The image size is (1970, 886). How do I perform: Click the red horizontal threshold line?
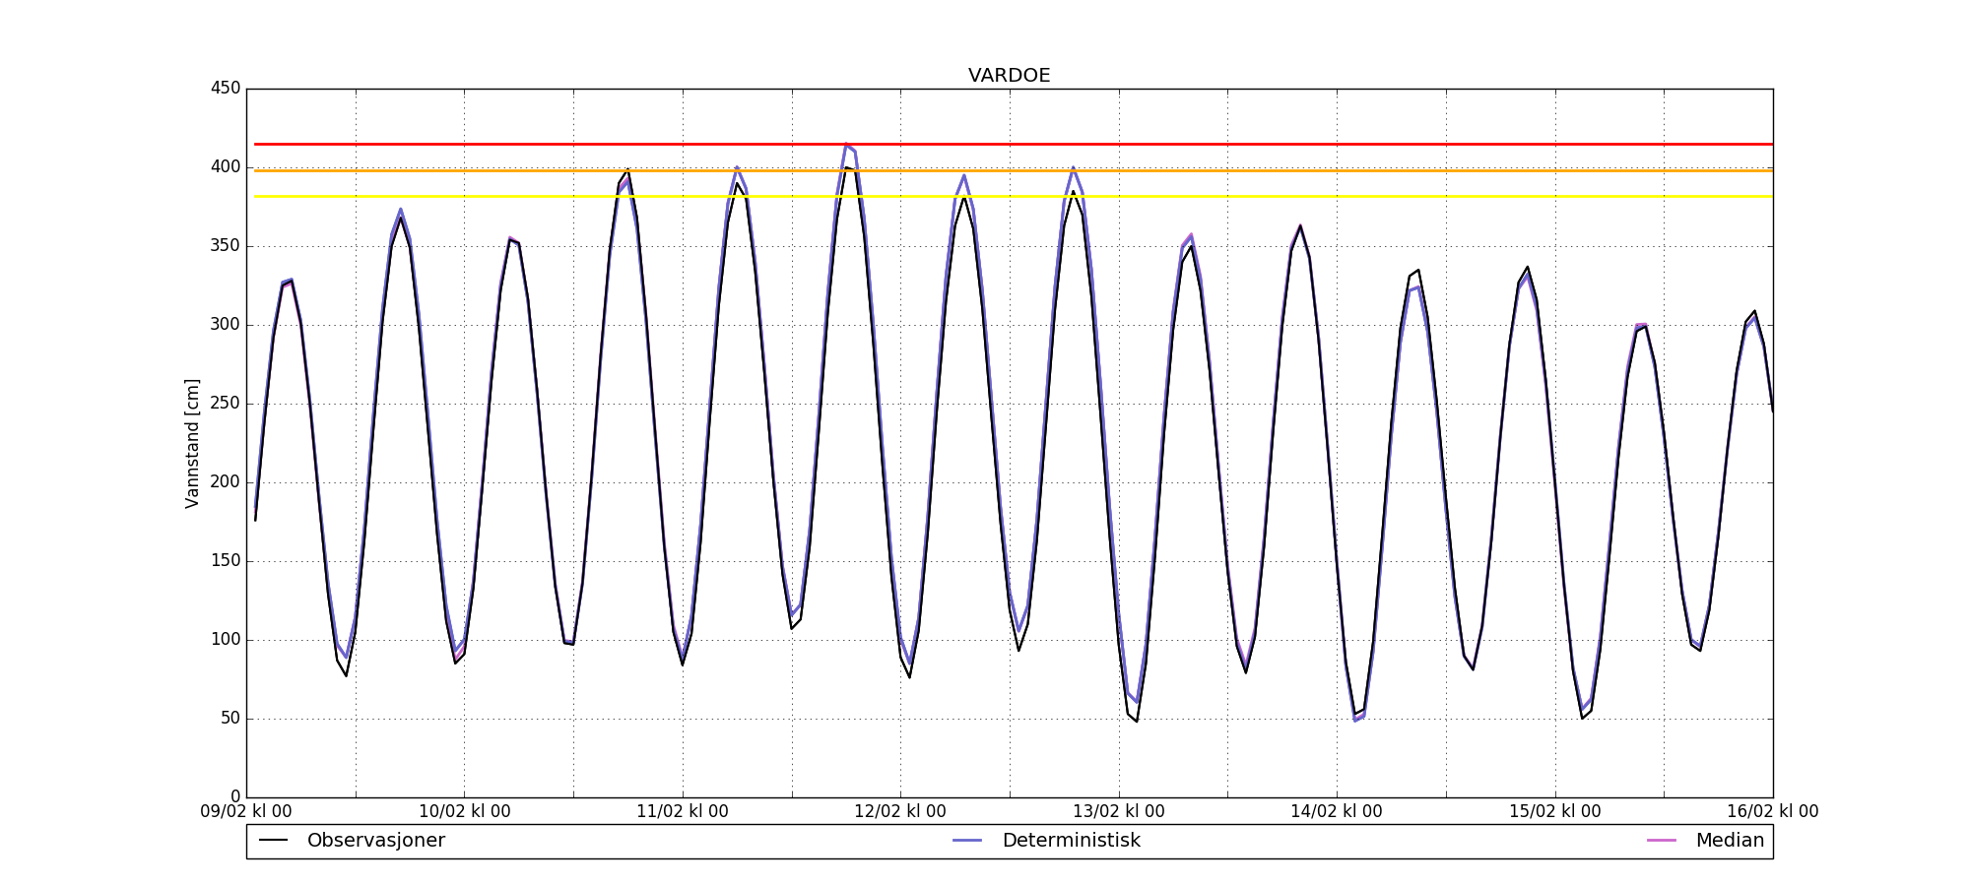point(1014,144)
